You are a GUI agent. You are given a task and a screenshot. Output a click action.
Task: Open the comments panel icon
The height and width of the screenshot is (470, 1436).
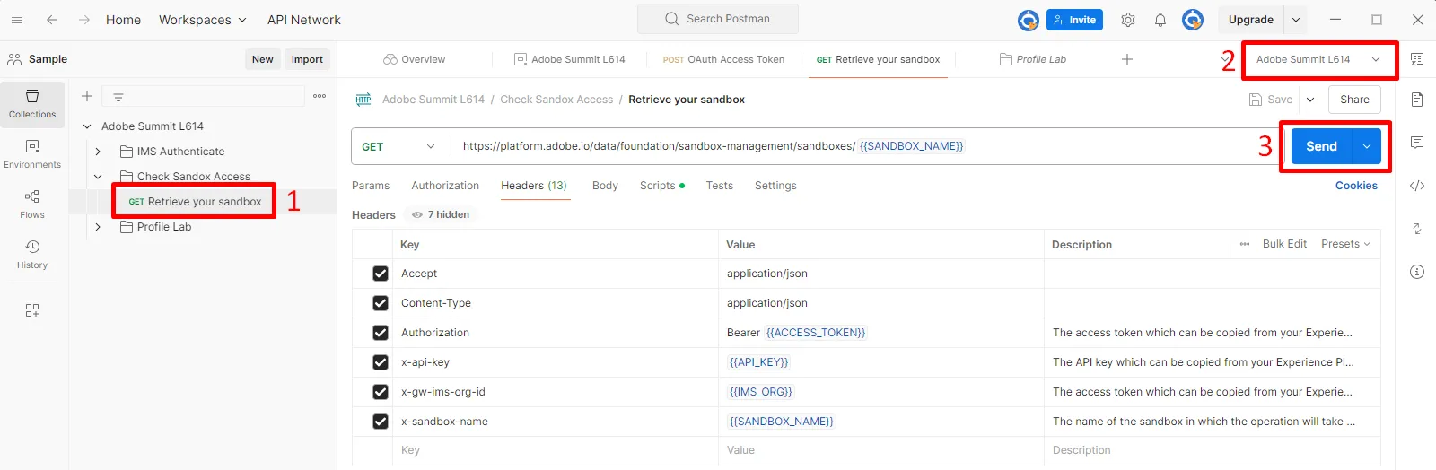tap(1417, 143)
